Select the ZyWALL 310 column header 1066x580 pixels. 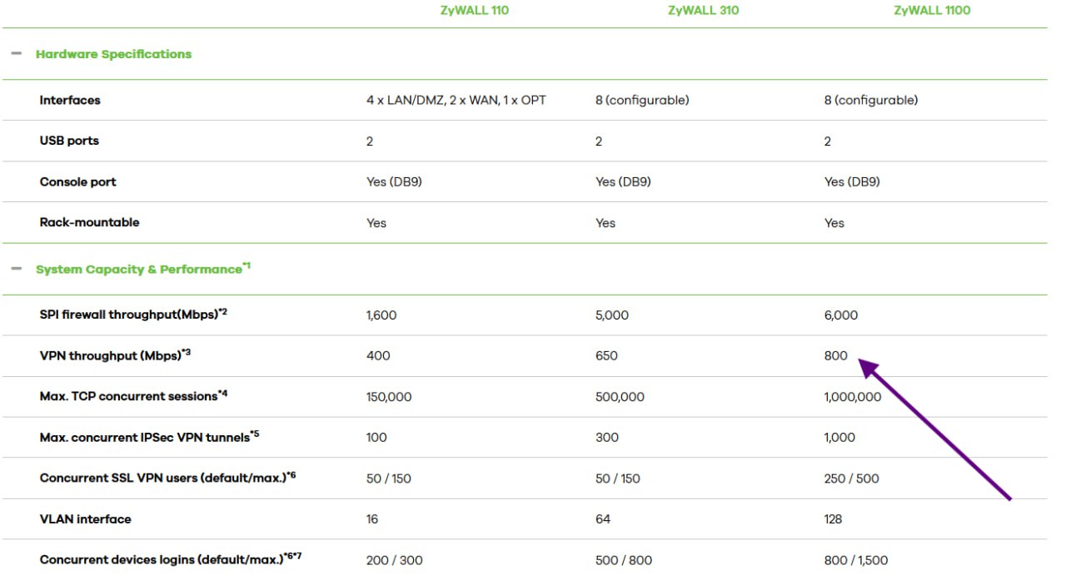(703, 11)
